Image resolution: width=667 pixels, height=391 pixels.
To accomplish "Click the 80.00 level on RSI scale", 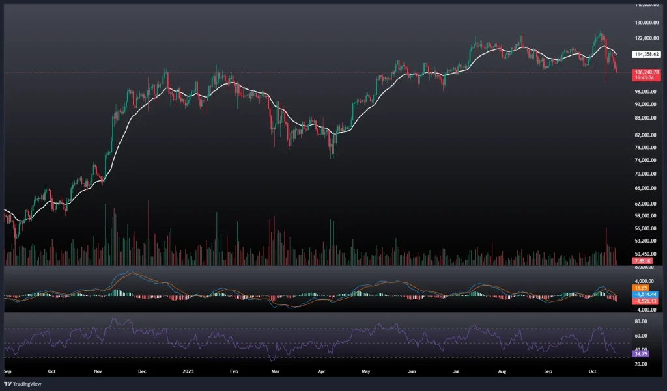I will [640, 321].
